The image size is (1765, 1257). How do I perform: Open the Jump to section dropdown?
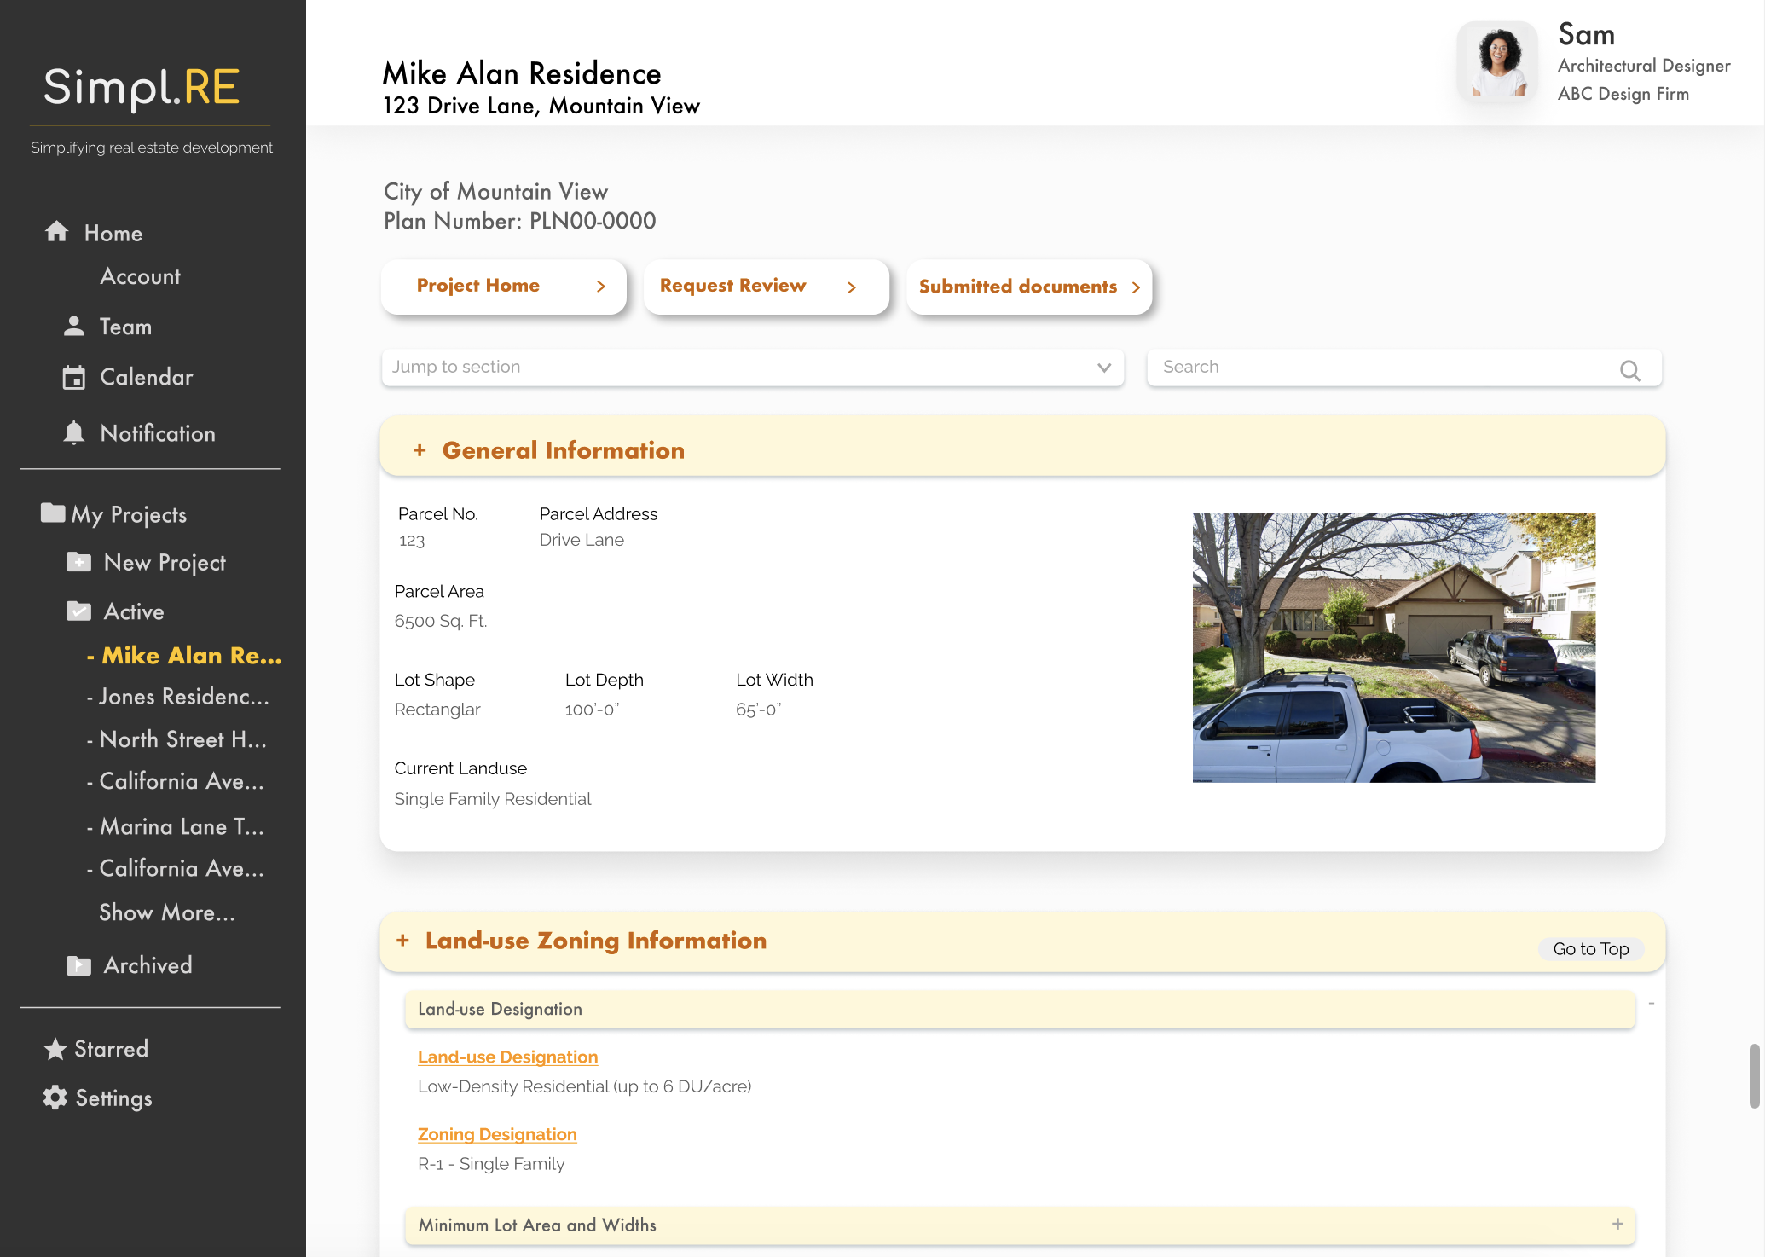[753, 367]
